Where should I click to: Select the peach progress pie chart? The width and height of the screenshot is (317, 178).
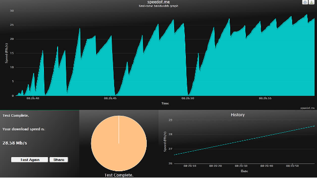119,143
